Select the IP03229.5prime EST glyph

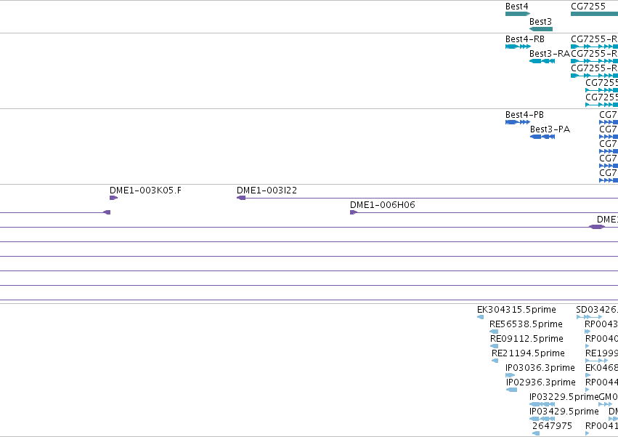pos(542,404)
